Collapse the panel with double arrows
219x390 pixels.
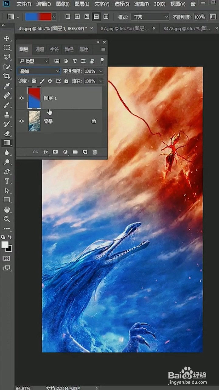[98, 42]
